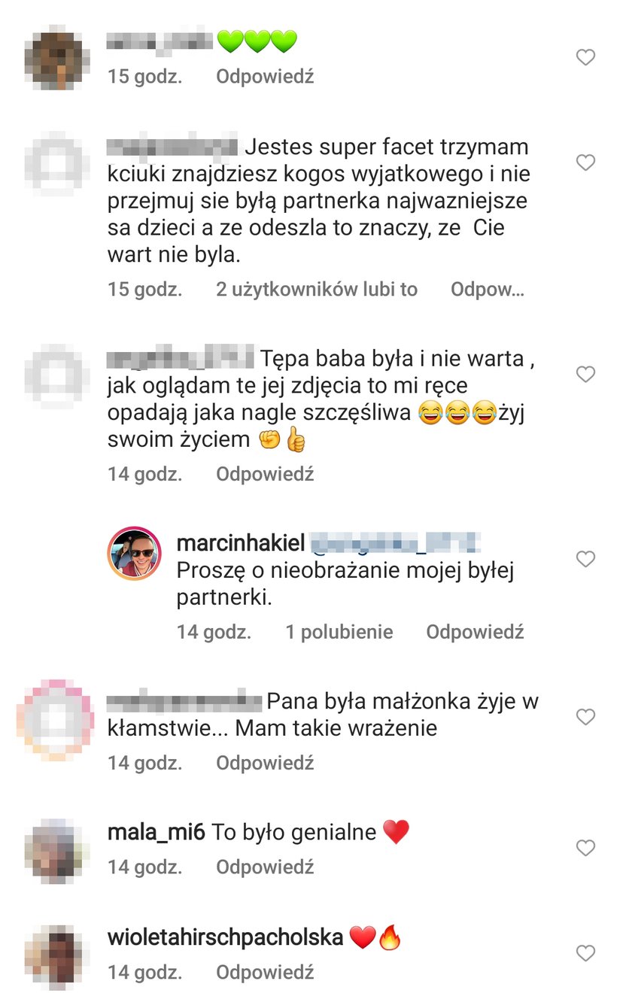Image resolution: width=632 pixels, height=993 pixels.
Task: Like wioletahirschpacholska's heart and fire comment
Action: pyautogui.click(x=585, y=953)
